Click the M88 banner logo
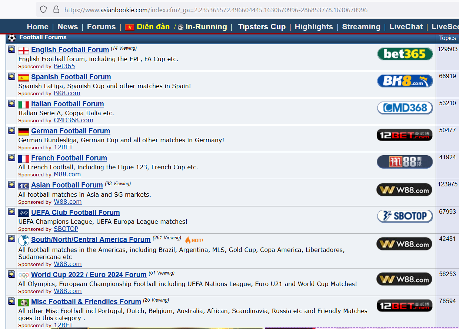This screenshot has width=459, height=329. point(405,162)
